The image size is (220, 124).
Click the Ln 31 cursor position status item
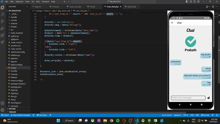tap(167, 115)
